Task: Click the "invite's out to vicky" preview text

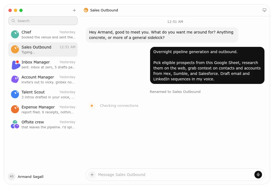Action: click(x=48, y=82)
